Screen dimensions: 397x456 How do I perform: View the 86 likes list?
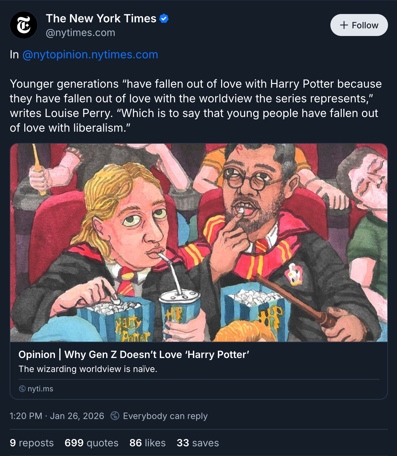pyautogui.click(x=147, y=443)
